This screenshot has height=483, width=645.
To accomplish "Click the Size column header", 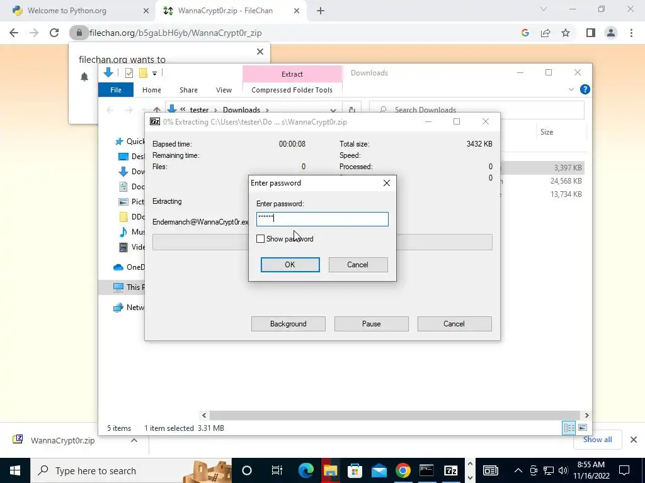I will point(546,132).
